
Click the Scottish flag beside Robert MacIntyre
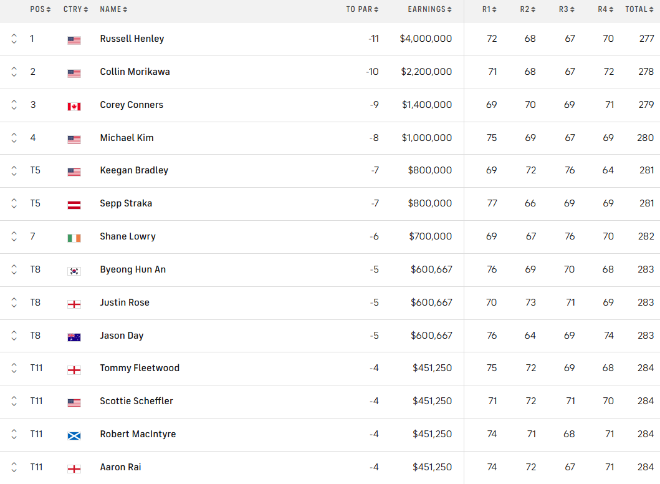[74, 435]
